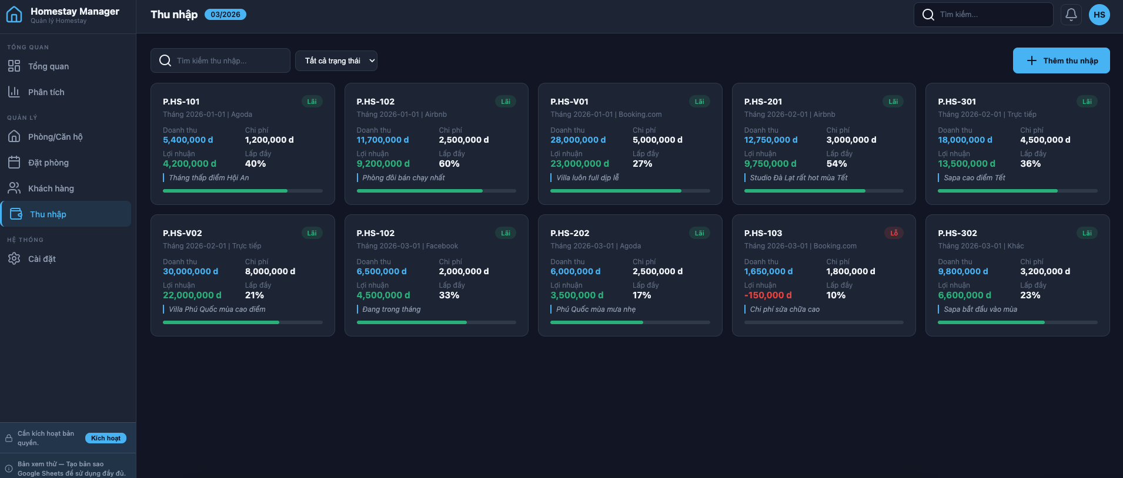Click the Lãi badge on P.HS-302 card
The height and width of the screenshot is (478, 1123).
click(1087, 233)
